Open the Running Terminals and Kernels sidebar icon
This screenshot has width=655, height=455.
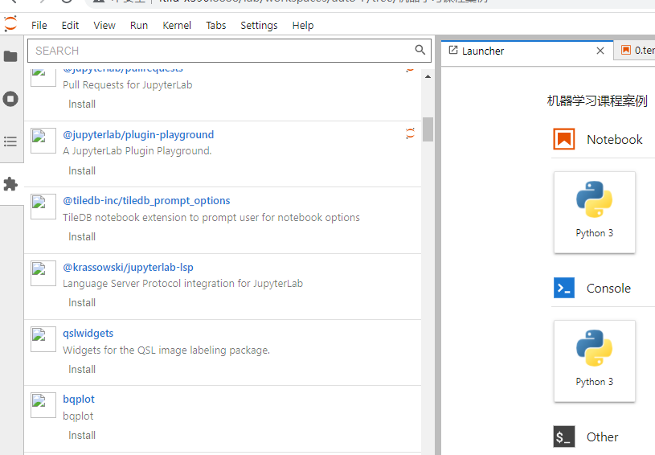pos(10,99)
